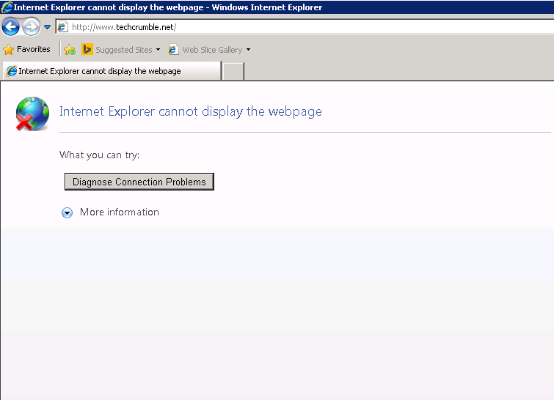Open the Favorites center

pyautogui.click(x=27, y=49)
